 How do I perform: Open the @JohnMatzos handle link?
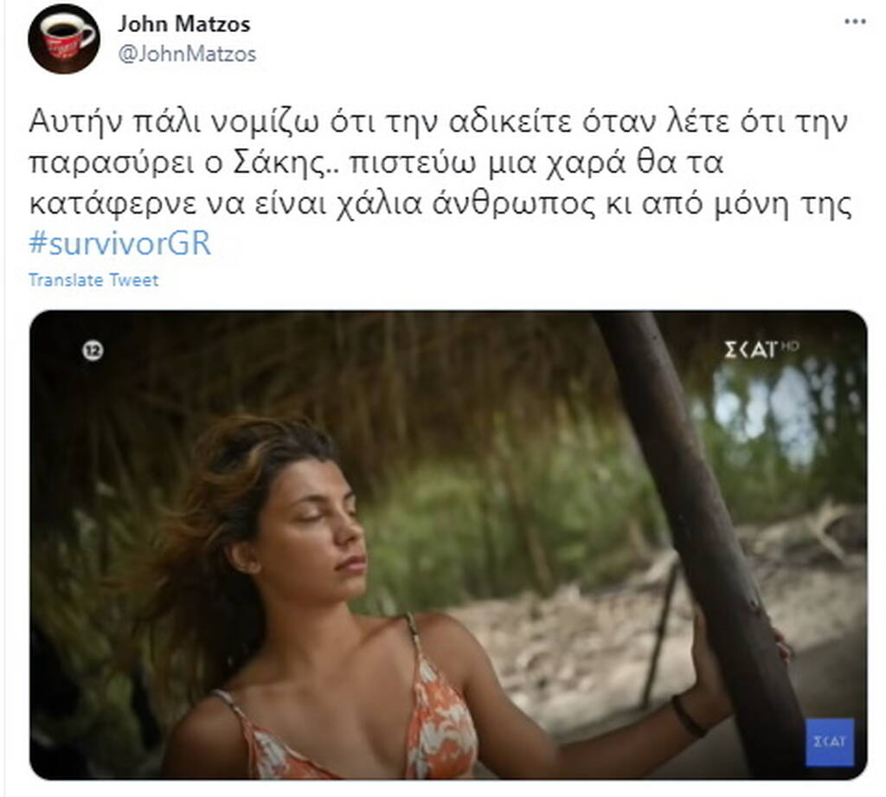tap(187, 55)
